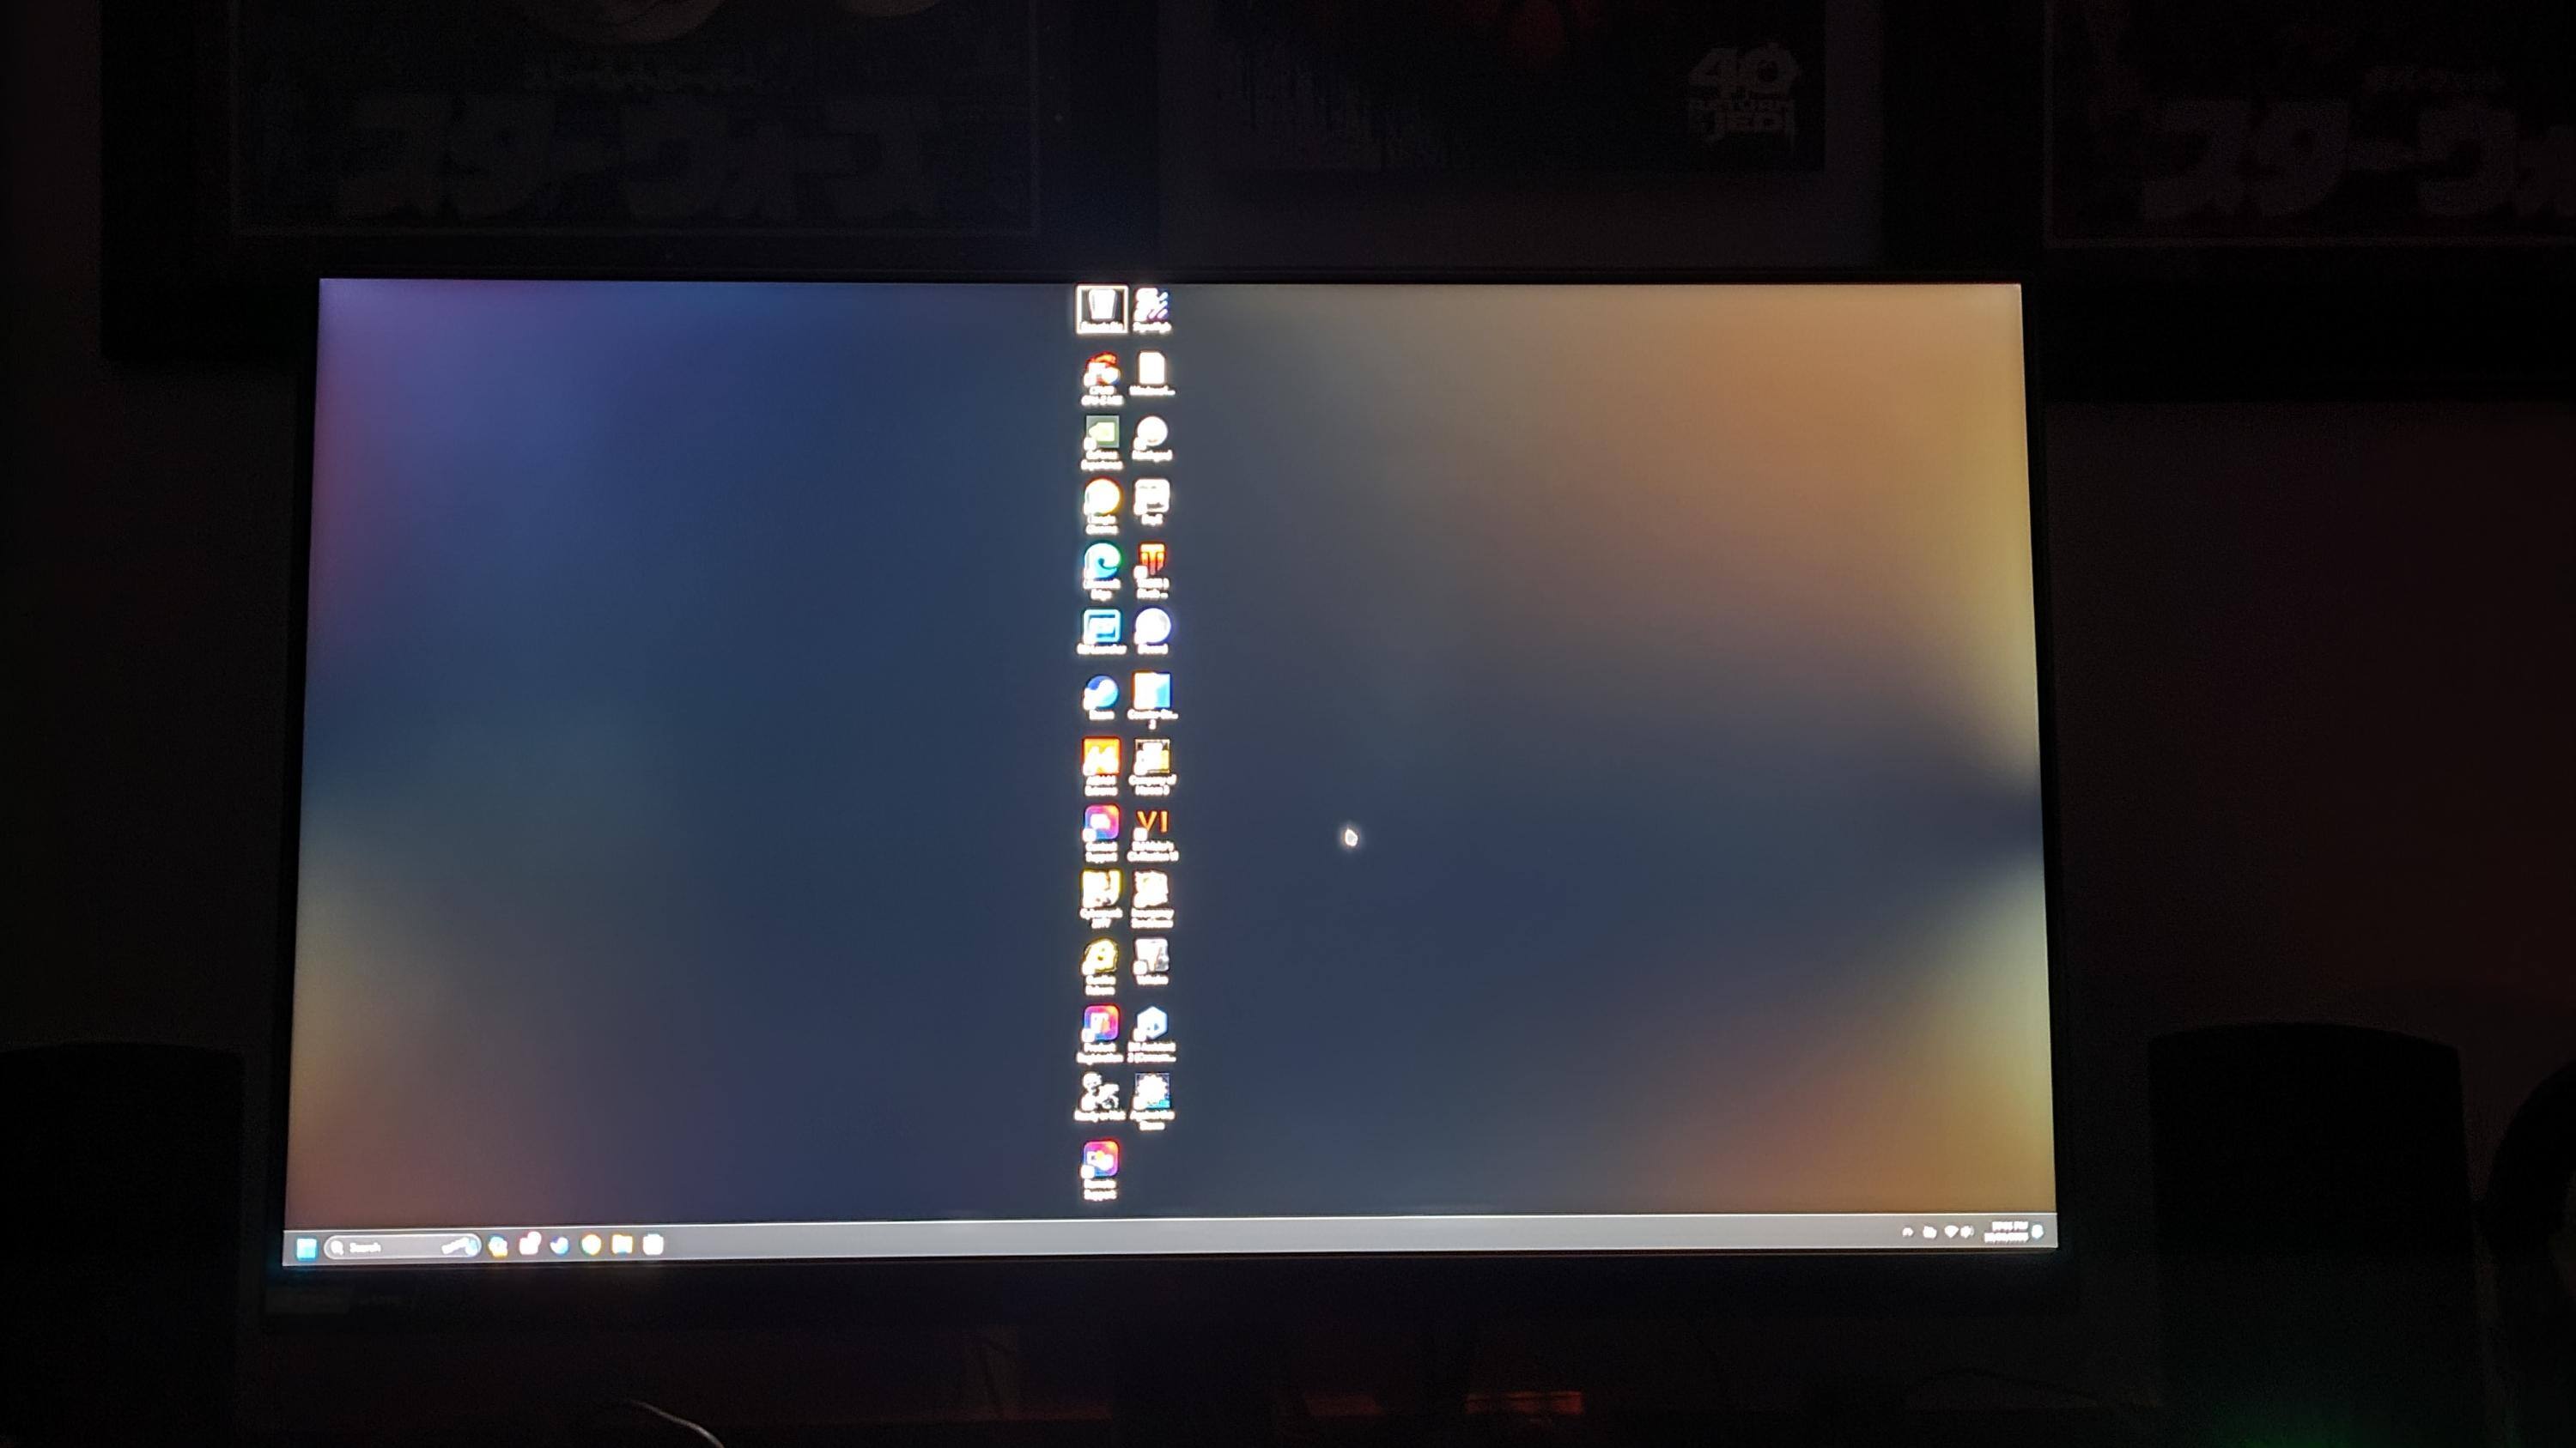2576x1448 pixels.
Task: Click the Windows Start button
Action: (x=307, y=1247)
